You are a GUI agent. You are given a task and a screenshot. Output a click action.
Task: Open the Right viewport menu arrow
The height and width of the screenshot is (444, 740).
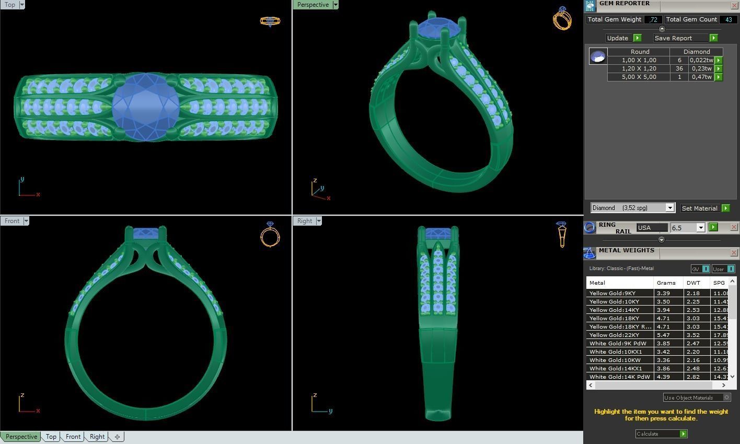coord(319,221)
